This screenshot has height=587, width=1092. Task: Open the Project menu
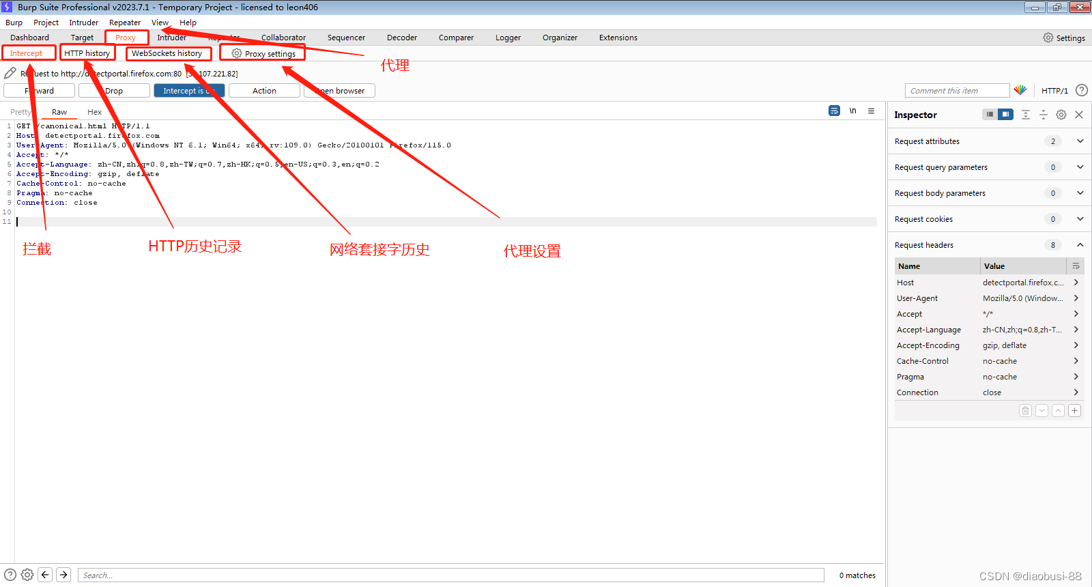point(46,23)
